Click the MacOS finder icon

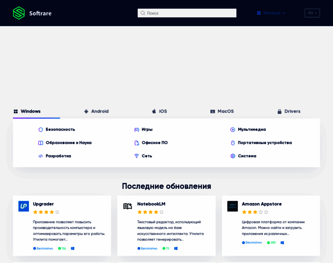point(213,111)
